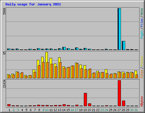Screen dimensions: 145x113
Task: Click day label 27 on the x-axis
Action: tap(119, 110)
